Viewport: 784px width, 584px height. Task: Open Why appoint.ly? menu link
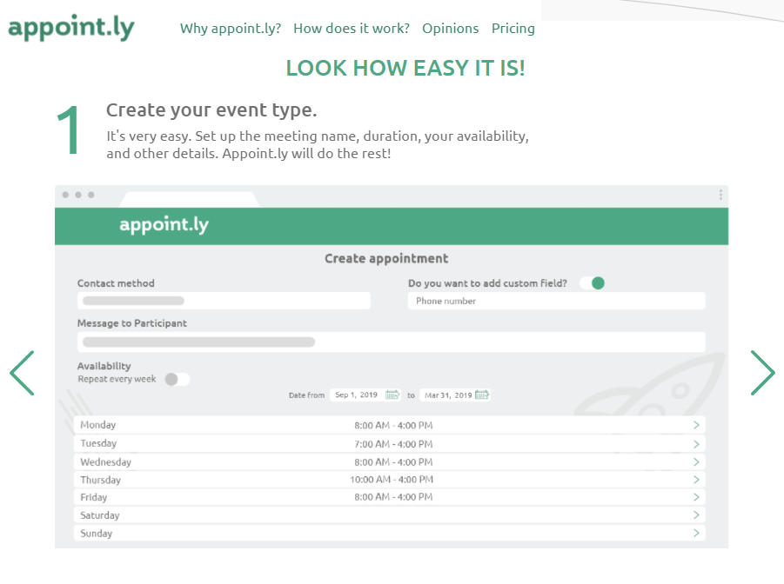[x=231, y=29]
